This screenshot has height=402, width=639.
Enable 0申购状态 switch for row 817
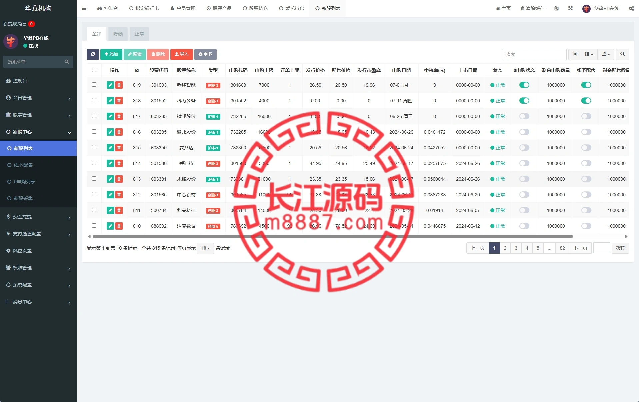tap(524, 116)
